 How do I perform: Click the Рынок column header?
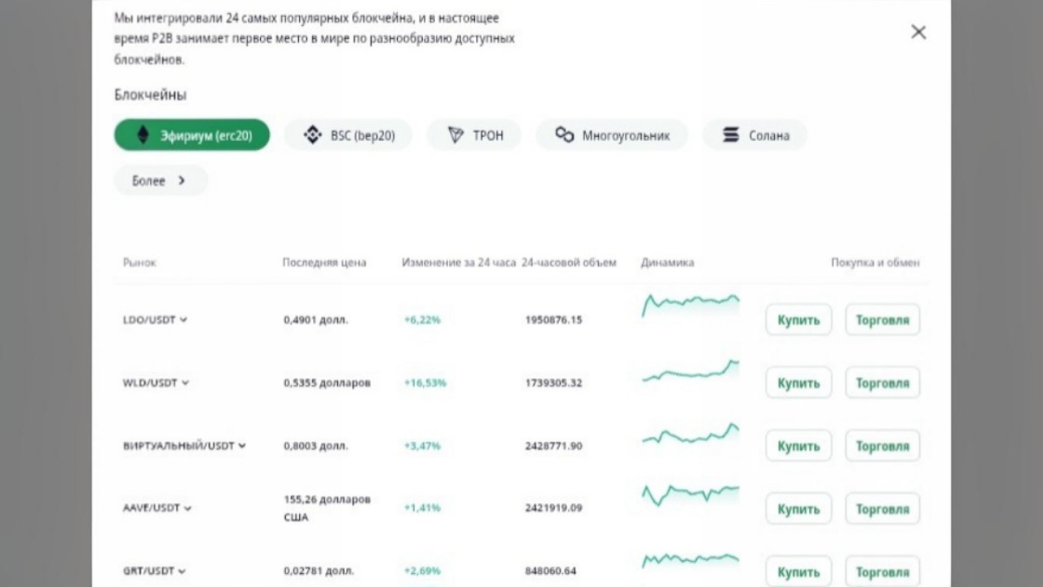[x=139, y=263]
